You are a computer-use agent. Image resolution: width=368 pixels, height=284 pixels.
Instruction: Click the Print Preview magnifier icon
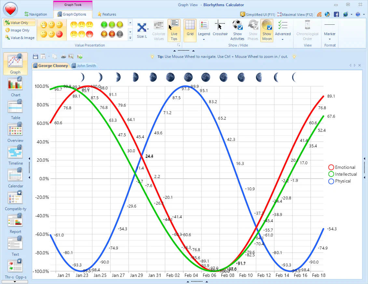(71, 56)
